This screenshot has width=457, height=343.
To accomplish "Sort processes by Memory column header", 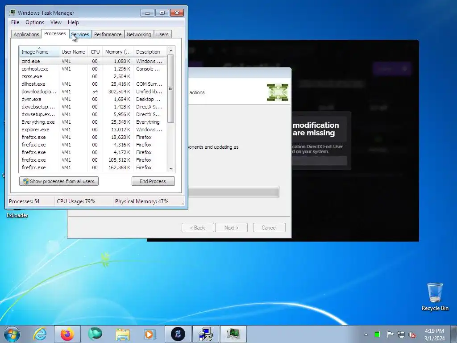I will [x=118, y=52].
